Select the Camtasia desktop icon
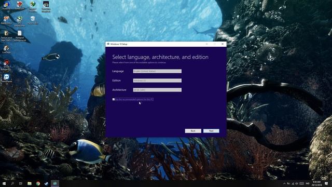The height and width of the screenshot is (187, 332). coord(20,6)
